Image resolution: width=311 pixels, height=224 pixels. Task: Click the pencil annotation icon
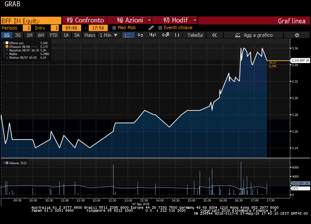coord(151,28)
